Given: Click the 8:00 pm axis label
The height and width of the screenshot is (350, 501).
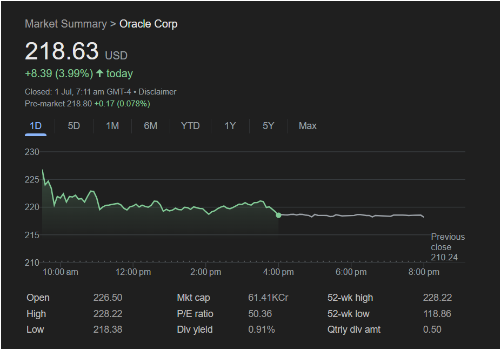Looking at the screenshot, I should point(424,272).
